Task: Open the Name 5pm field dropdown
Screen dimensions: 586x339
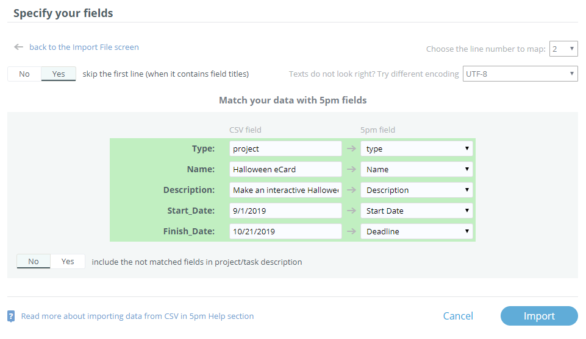Action: (416, 169)
